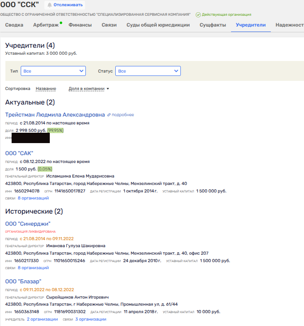Open Трейстман Людмила Александровна profile

pyautogui.click(x=55, y=114)
